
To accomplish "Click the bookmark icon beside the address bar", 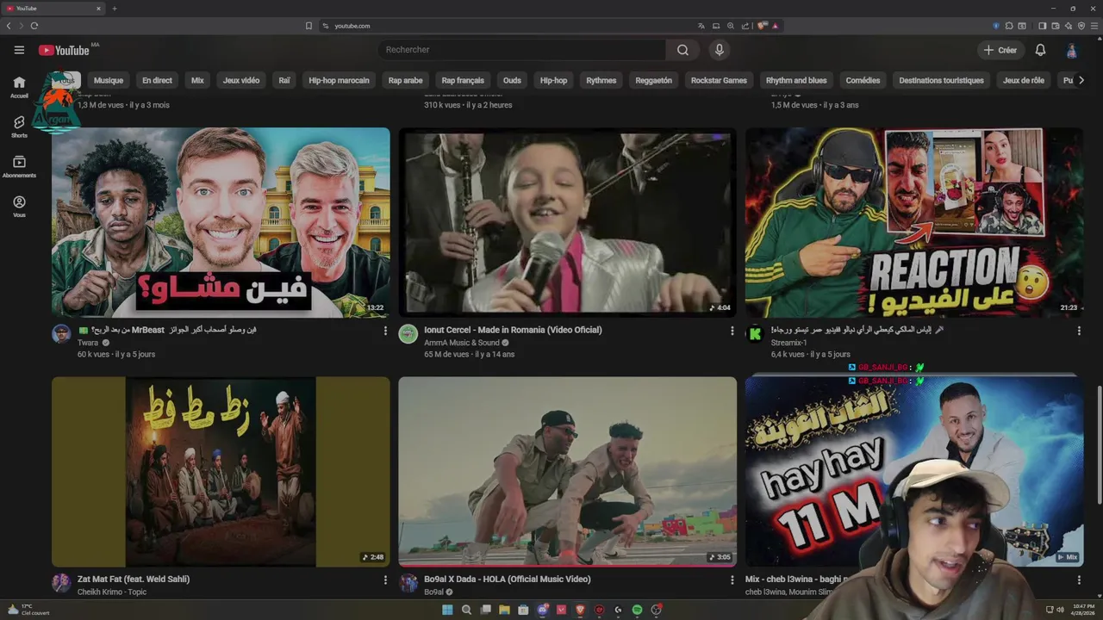I will point(308,26).
